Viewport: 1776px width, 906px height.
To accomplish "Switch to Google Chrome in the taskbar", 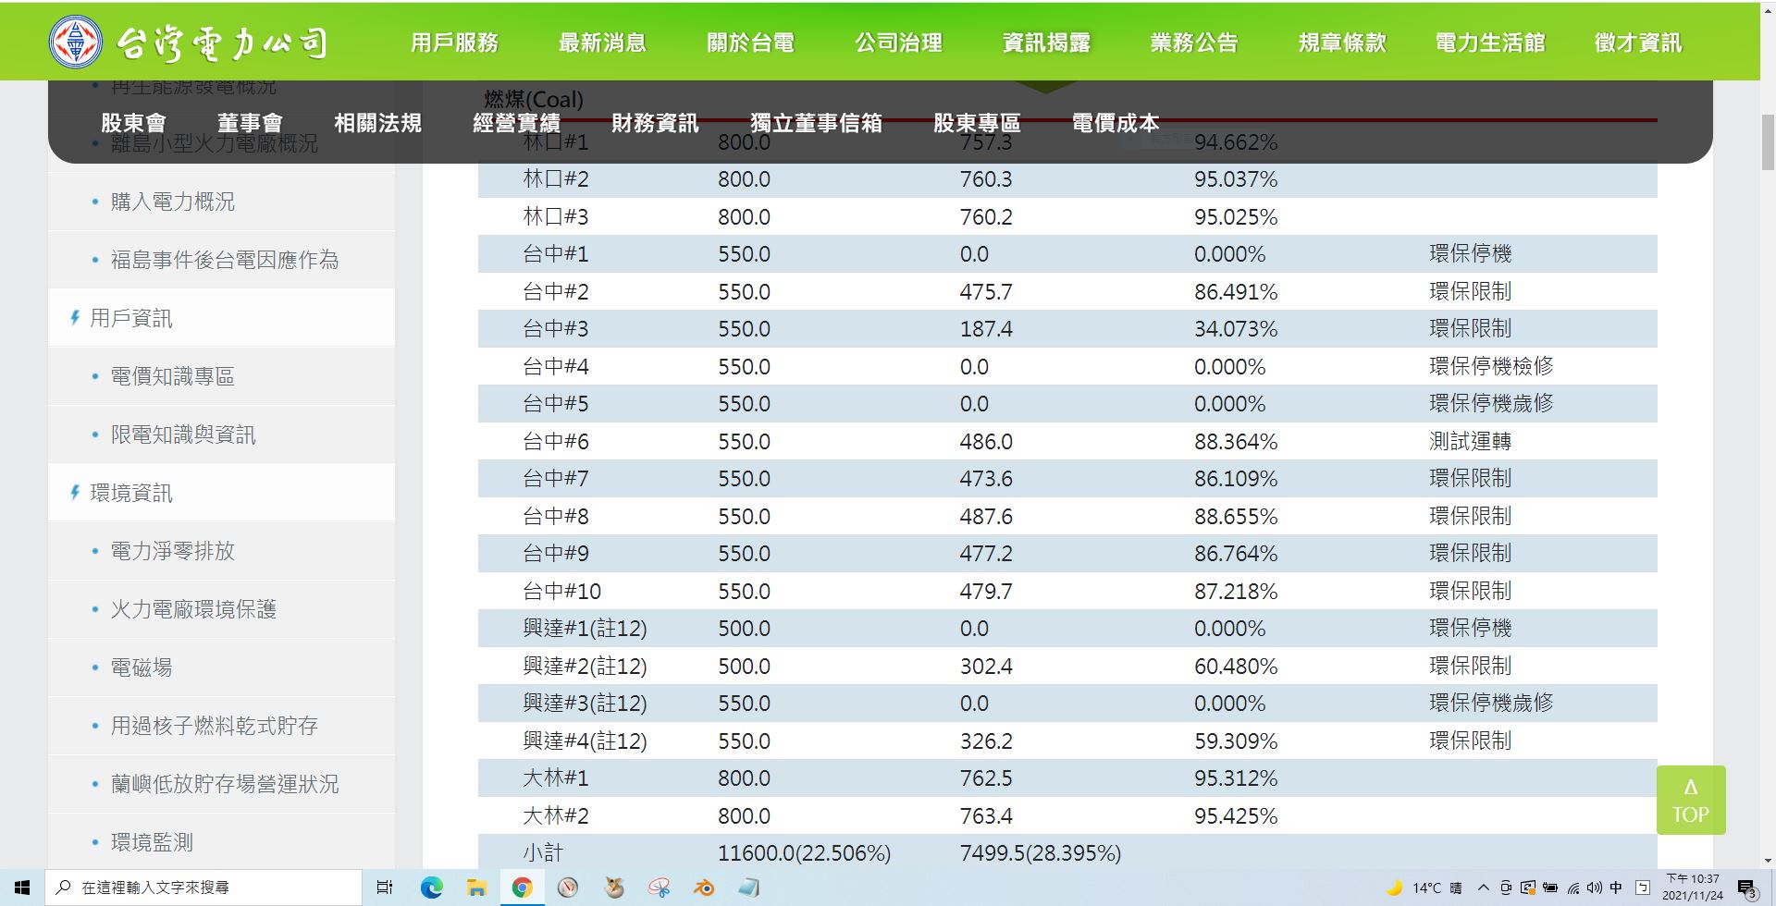I will click(x=522, y=888).
